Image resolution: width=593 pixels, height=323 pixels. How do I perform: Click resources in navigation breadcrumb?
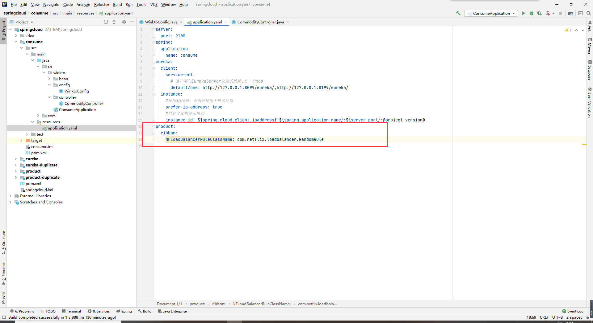86,13
